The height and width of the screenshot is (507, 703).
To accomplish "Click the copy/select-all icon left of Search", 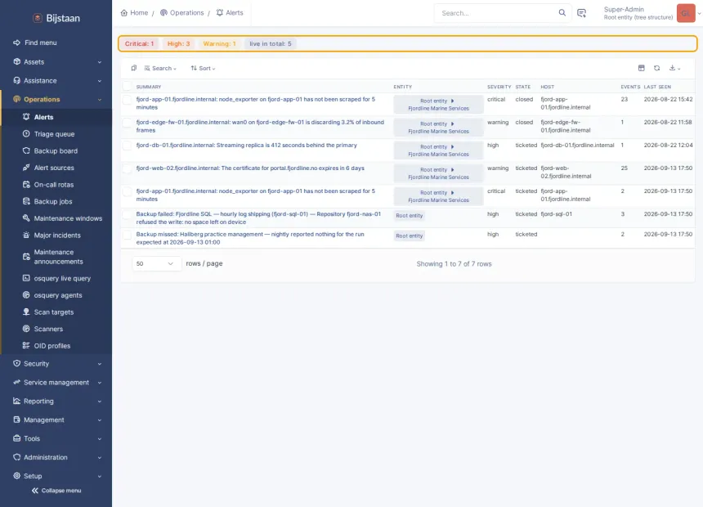I will (133, 68).
